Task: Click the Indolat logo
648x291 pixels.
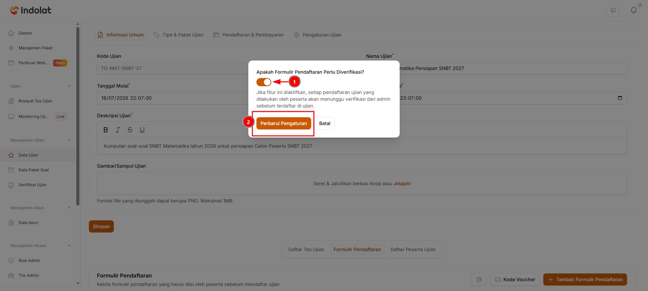Action: point(31,10)
